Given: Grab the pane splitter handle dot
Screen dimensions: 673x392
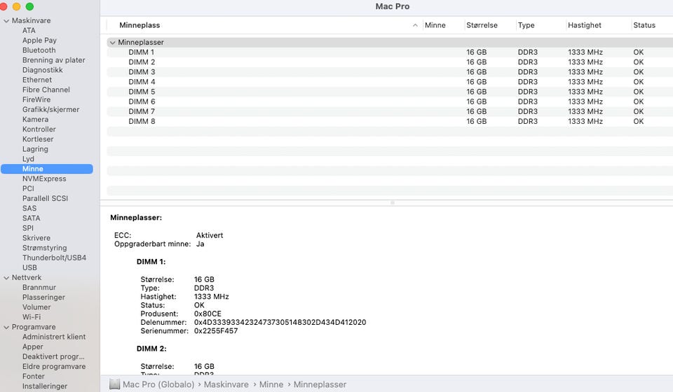Looking at the screenshot, I should tap(393, 202).
